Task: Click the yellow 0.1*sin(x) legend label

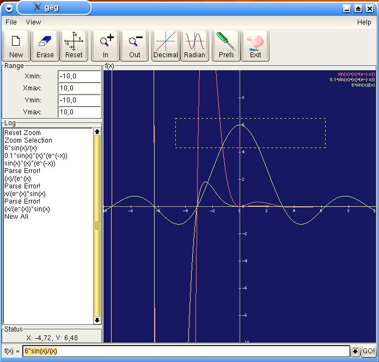Action: (x=352, y=79)
